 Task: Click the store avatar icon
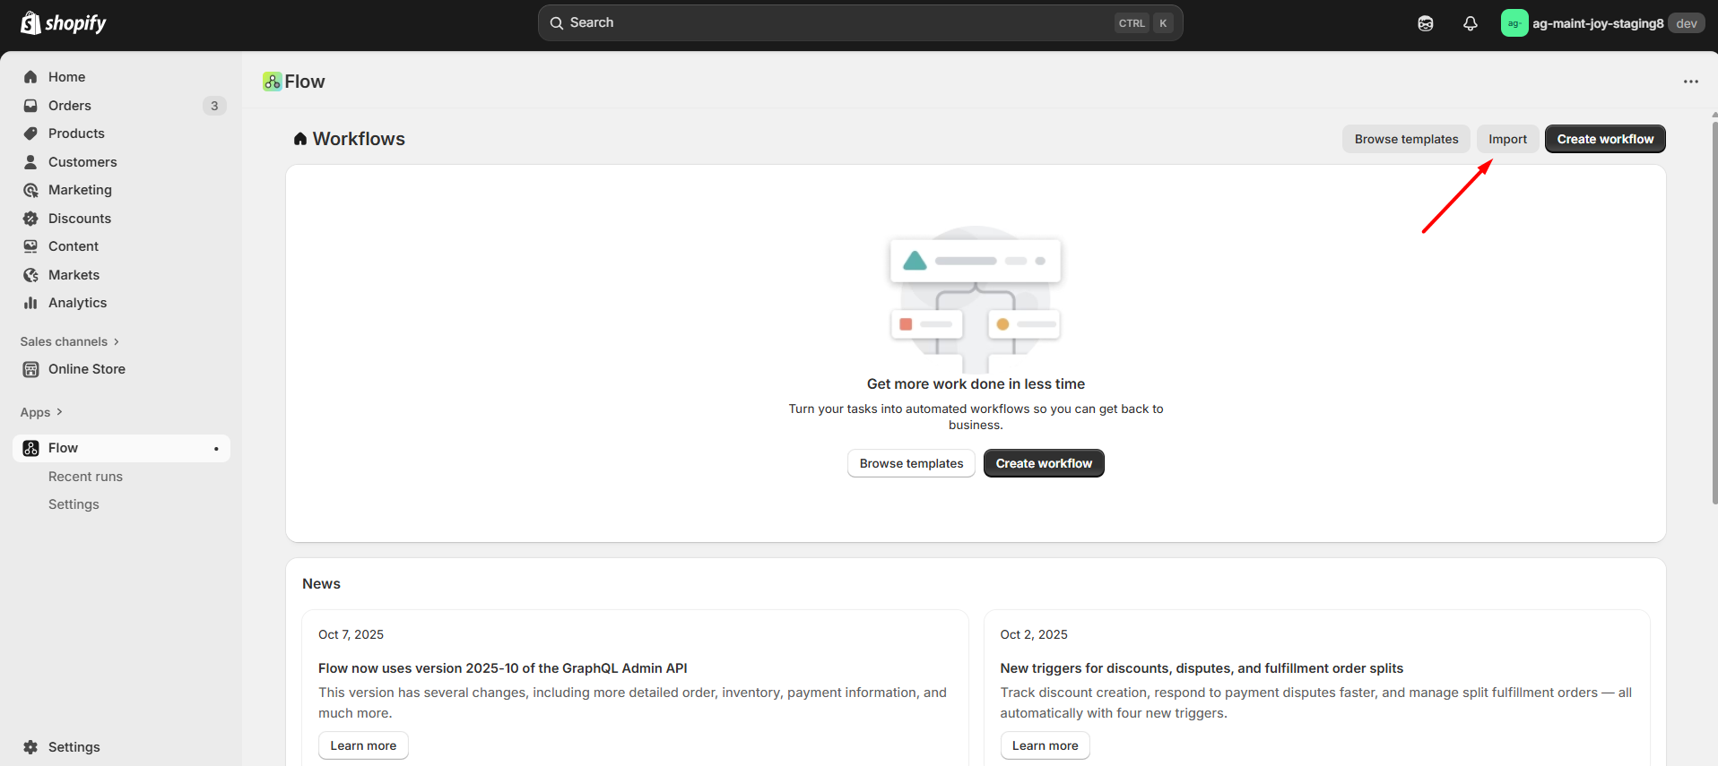click(1514, 23)
